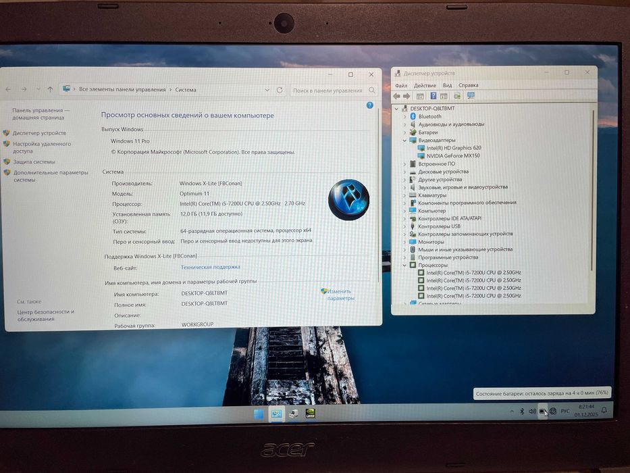This screenshot has height=473, width=630.
Task: Click the up-arrow navigation icon in System window
Action: tap(50, 89)
